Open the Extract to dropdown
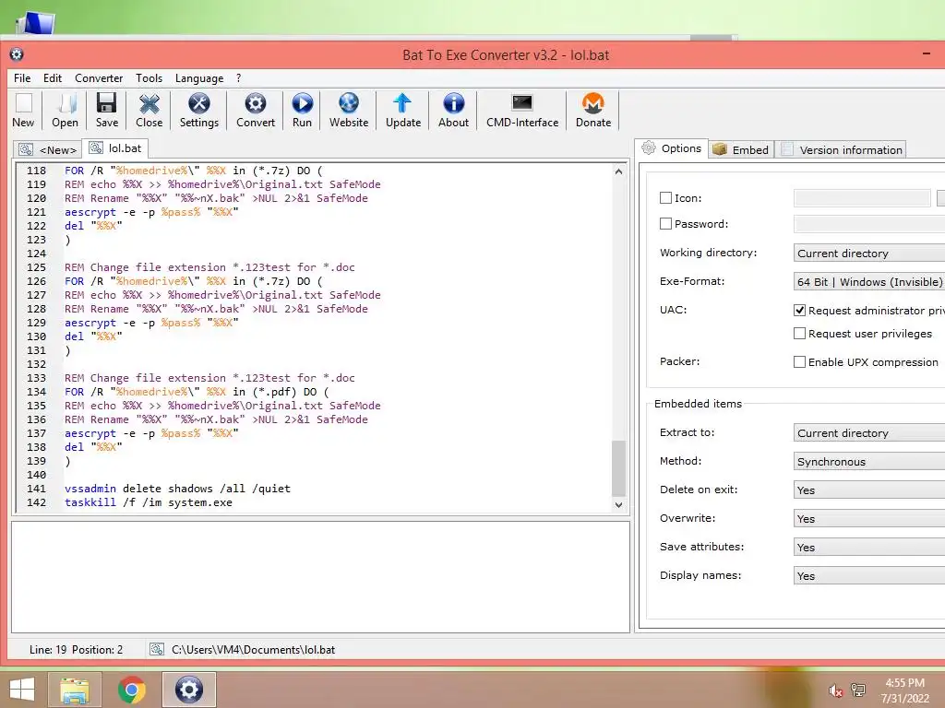945x708 pixels. point(869,433)
